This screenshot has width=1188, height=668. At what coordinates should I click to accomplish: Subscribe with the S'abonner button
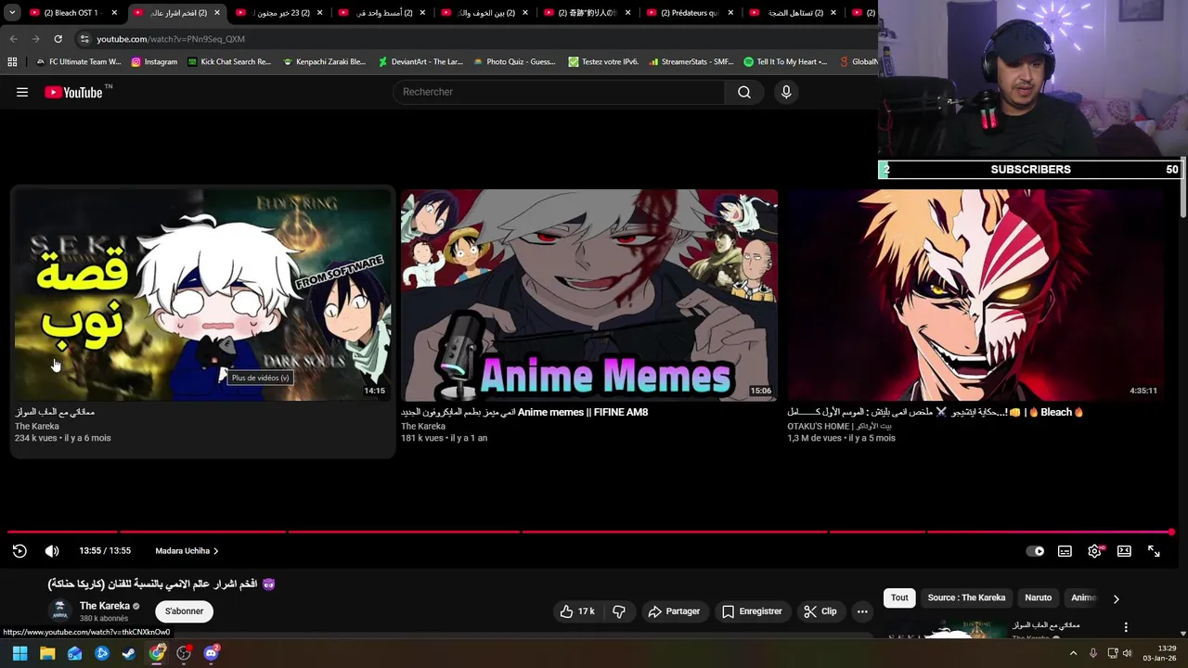[x=184, y=611]
